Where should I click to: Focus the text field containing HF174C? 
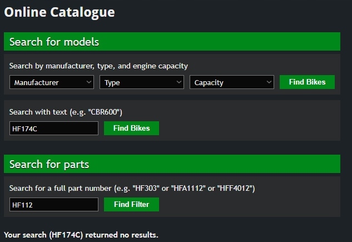[53, 129]
